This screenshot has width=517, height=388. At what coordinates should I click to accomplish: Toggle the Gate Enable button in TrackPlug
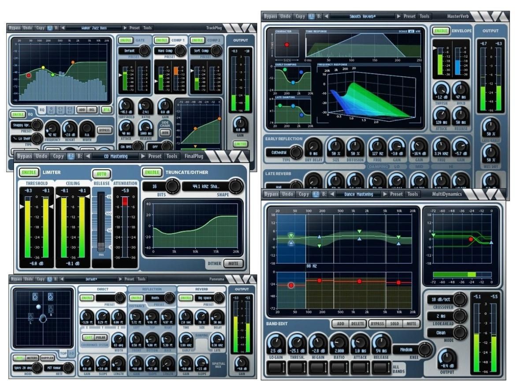(x=126, y=41)
